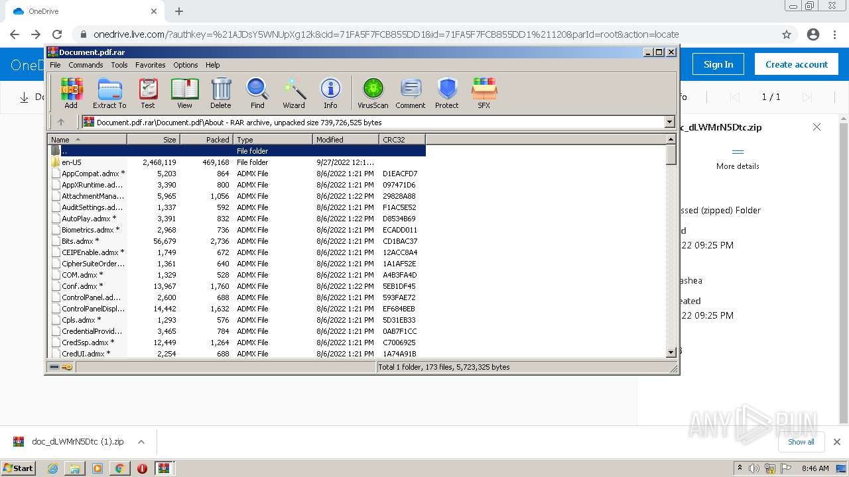Open Internet Explorer from taskbar
The height and width of the screenshot is (477, 849).
click(52, 468)
